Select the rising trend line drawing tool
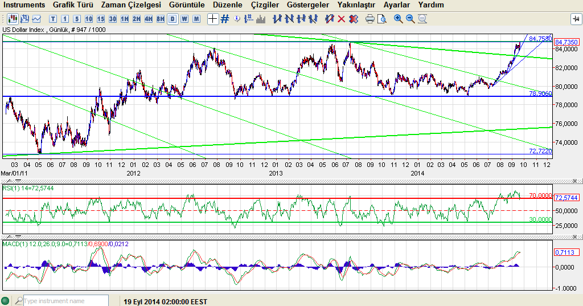583x306 pixels. click(277, 19)
